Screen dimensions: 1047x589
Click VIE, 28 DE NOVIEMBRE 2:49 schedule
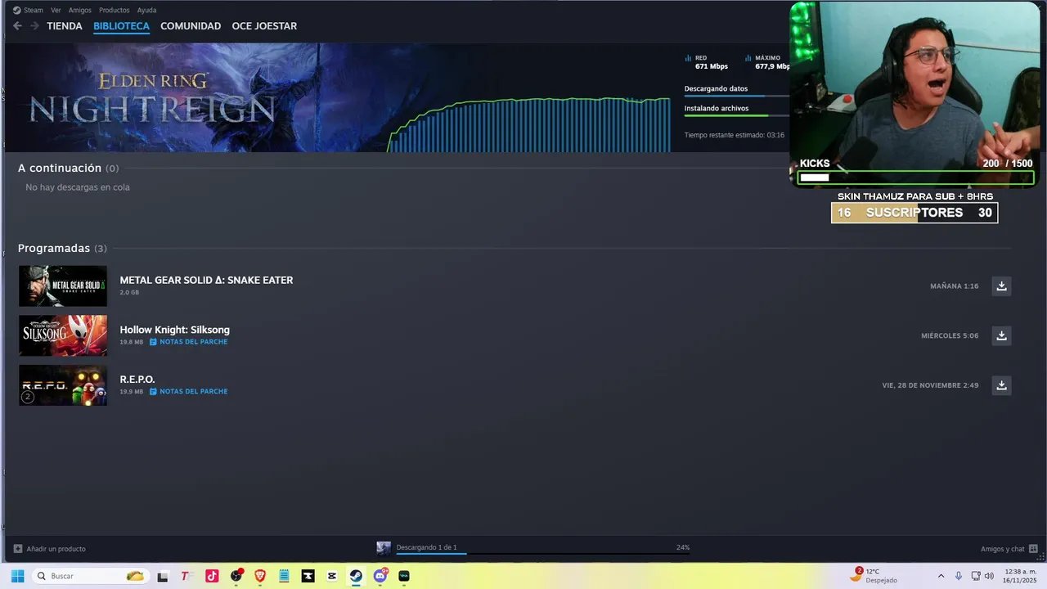pos(930,385)
